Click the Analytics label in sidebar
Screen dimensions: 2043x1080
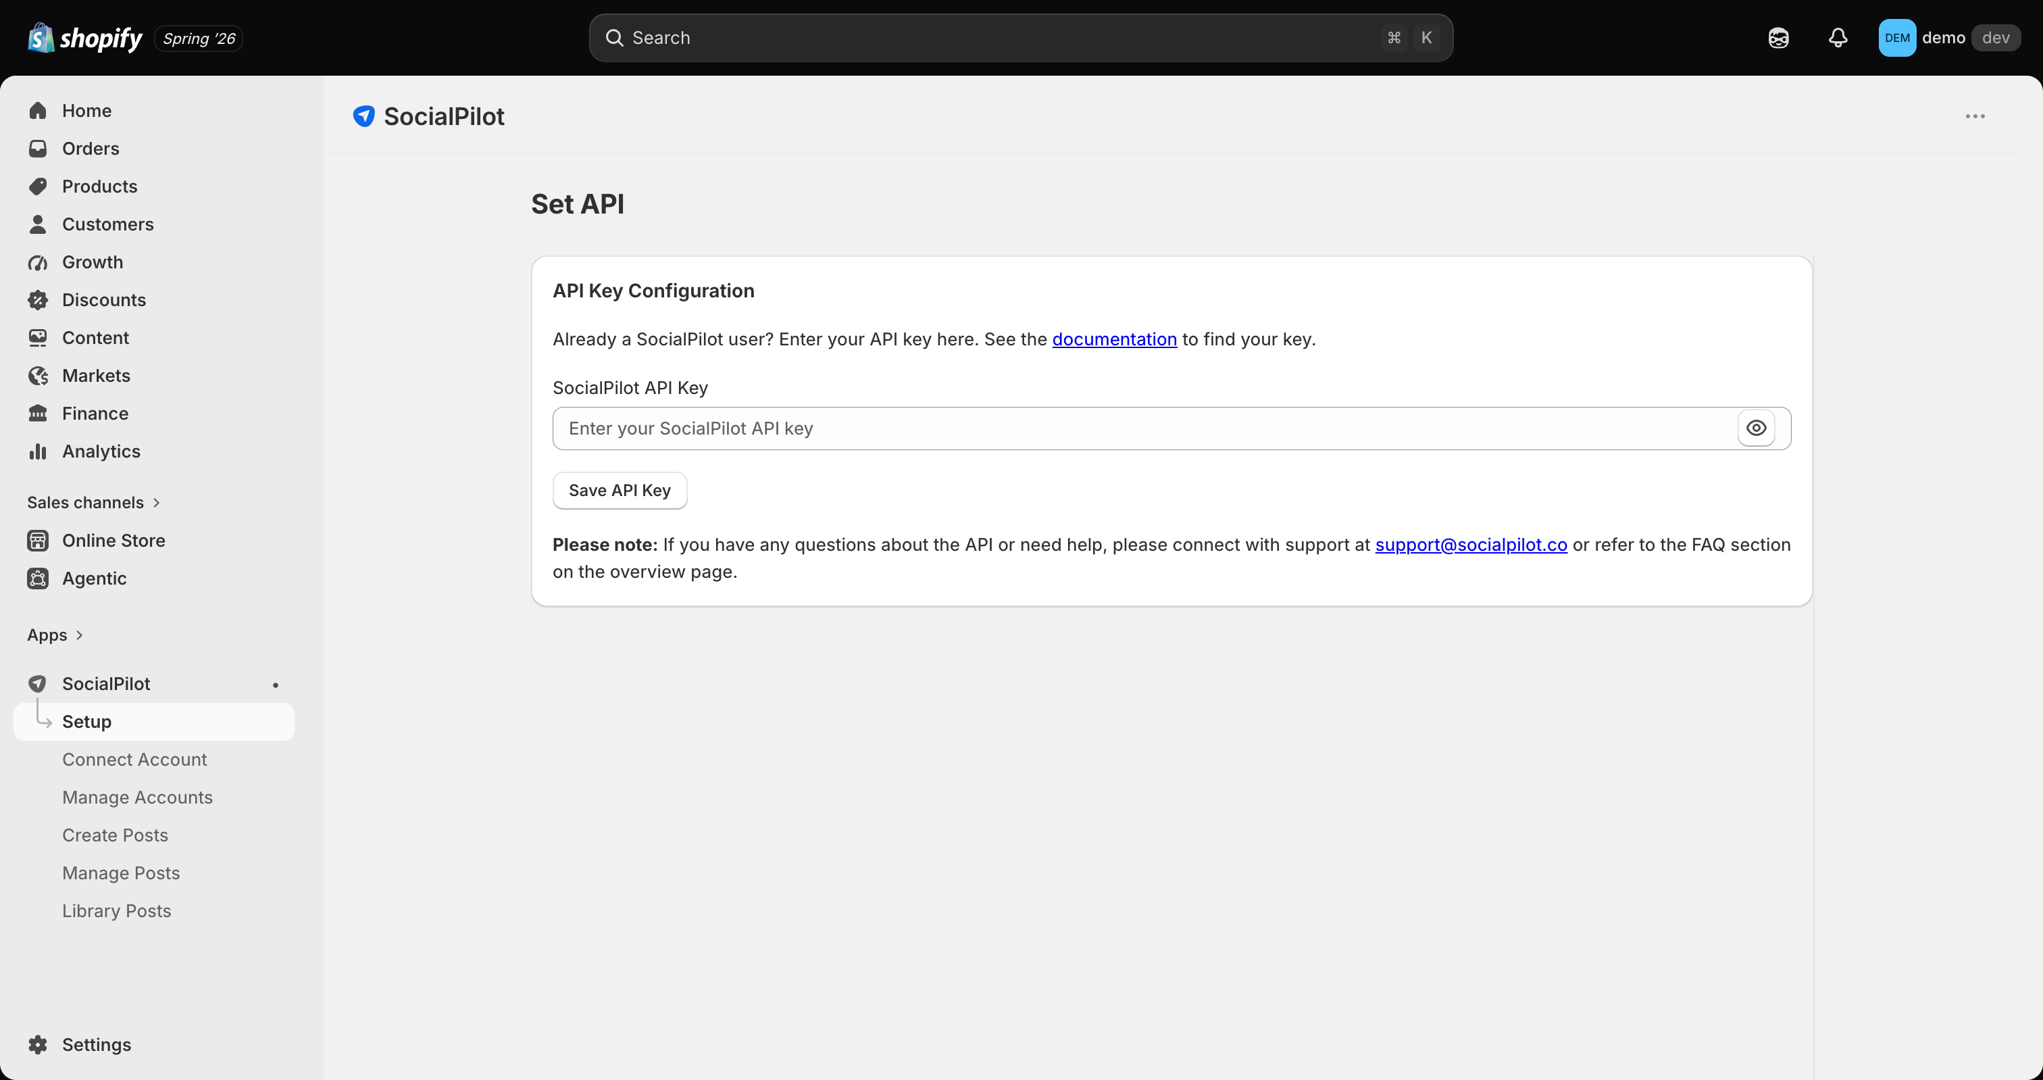click(101, 451)
